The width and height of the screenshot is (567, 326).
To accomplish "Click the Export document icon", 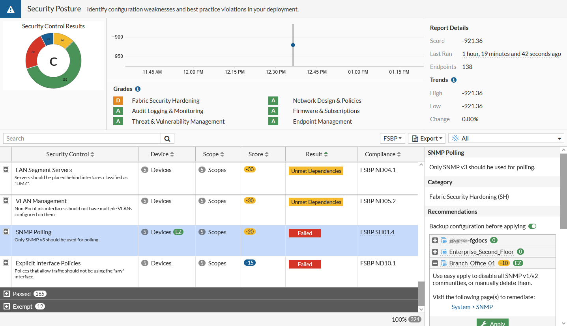I will click(x=415, y=138).
